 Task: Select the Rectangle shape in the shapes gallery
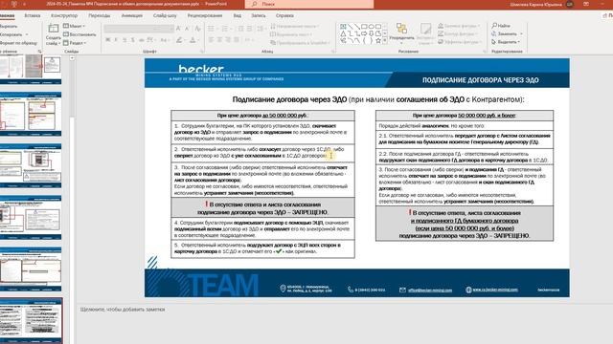click(364, 27)
